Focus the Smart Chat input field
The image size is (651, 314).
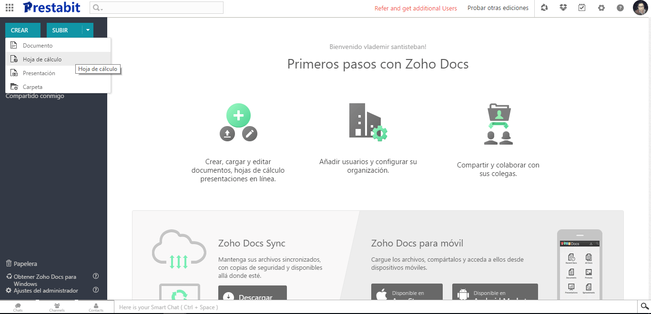click(x=376, y=307)
